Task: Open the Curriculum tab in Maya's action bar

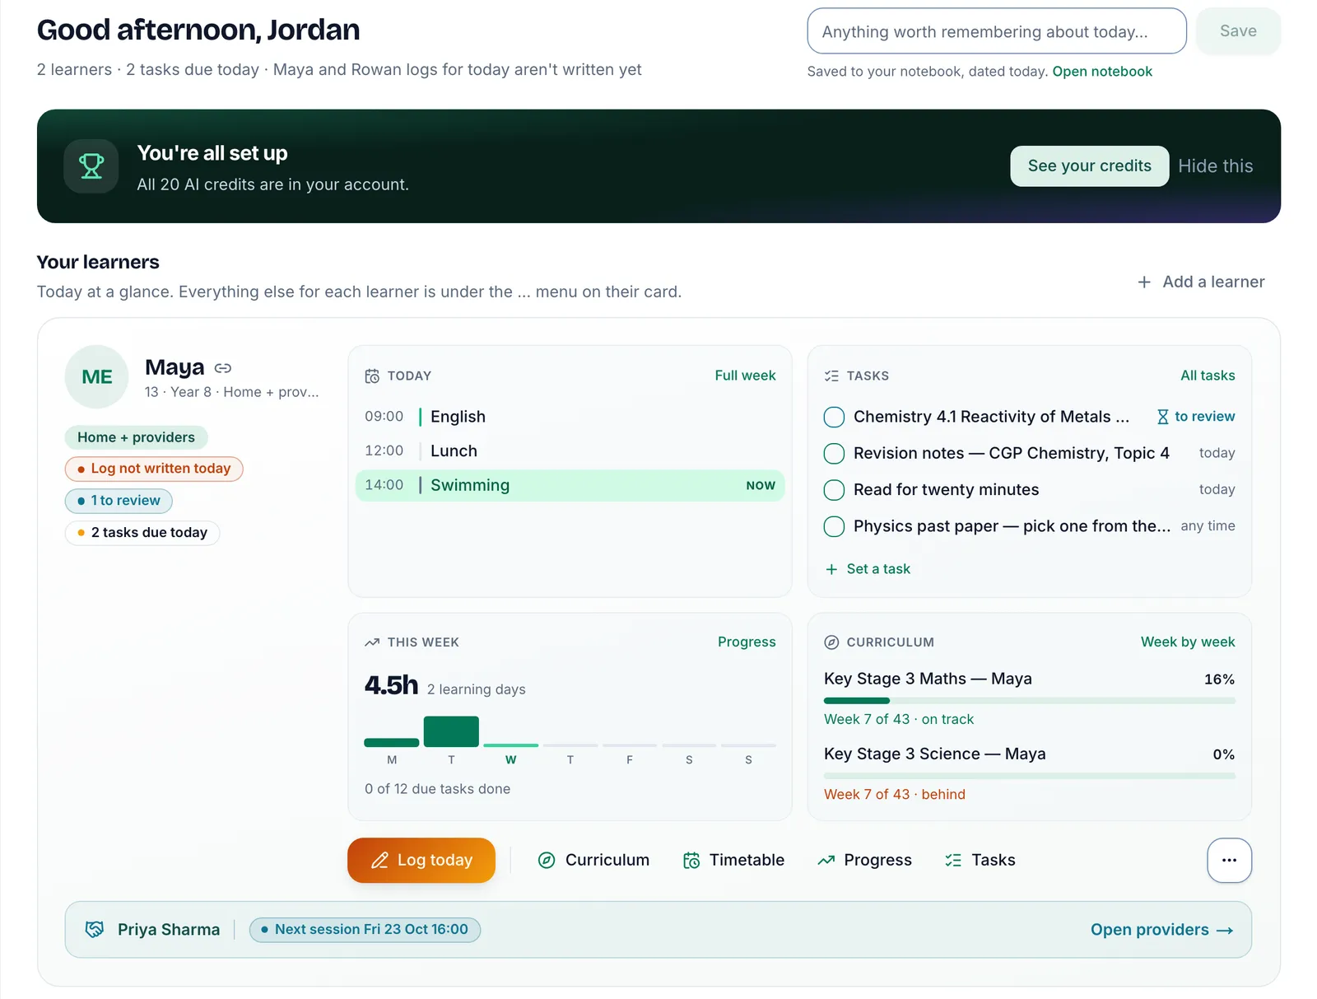Action: [593, 860]
